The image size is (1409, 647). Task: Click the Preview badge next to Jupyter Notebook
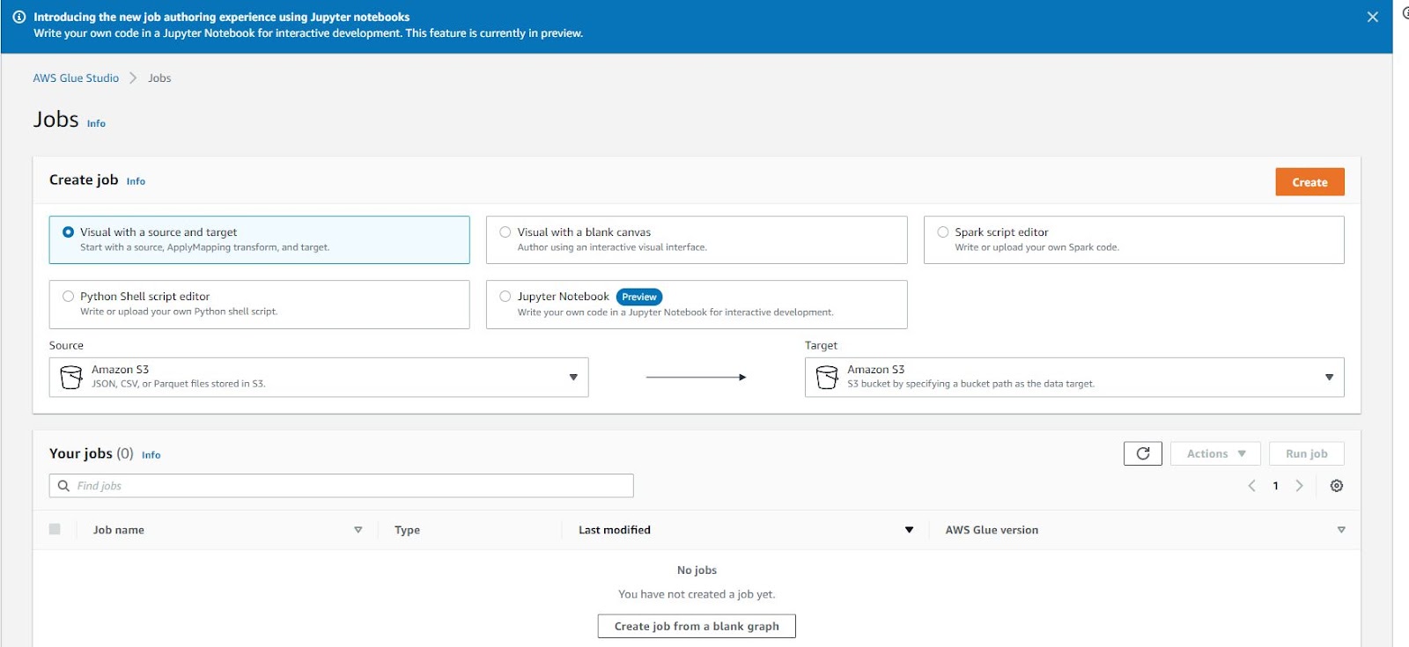pos(639,298)
